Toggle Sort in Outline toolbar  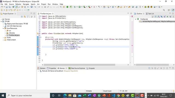pos(159,17)
